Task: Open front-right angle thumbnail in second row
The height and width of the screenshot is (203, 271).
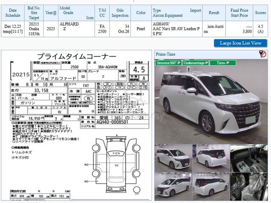Action: [x=173, y=187]
